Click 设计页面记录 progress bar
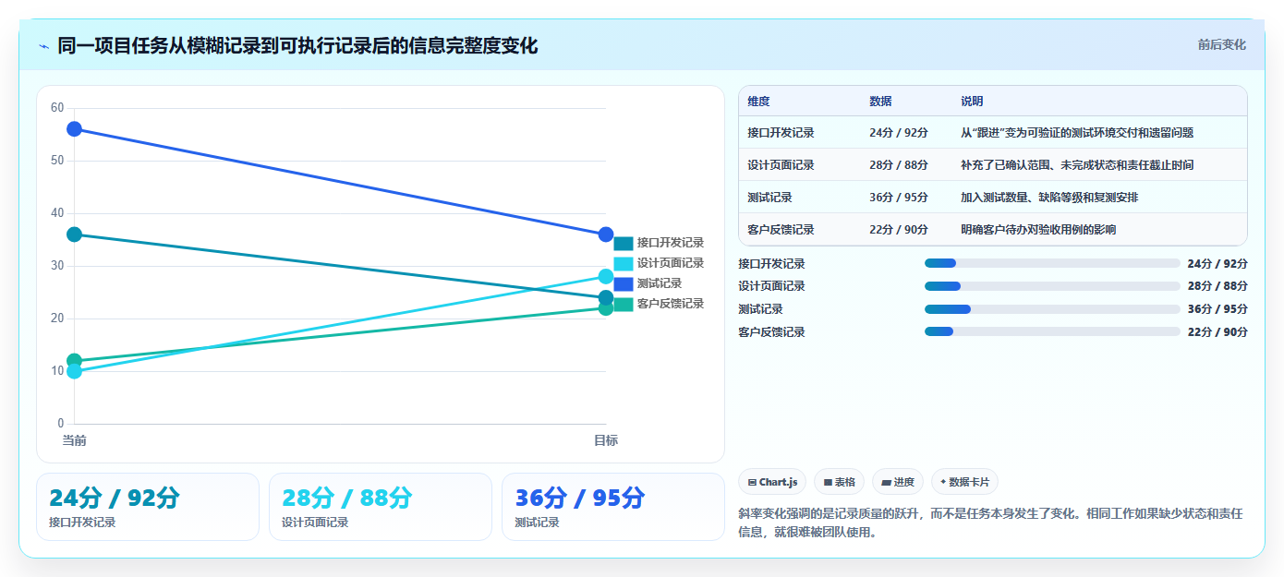The width and height of the screenshot is (1284, 577). point(1052,286)
